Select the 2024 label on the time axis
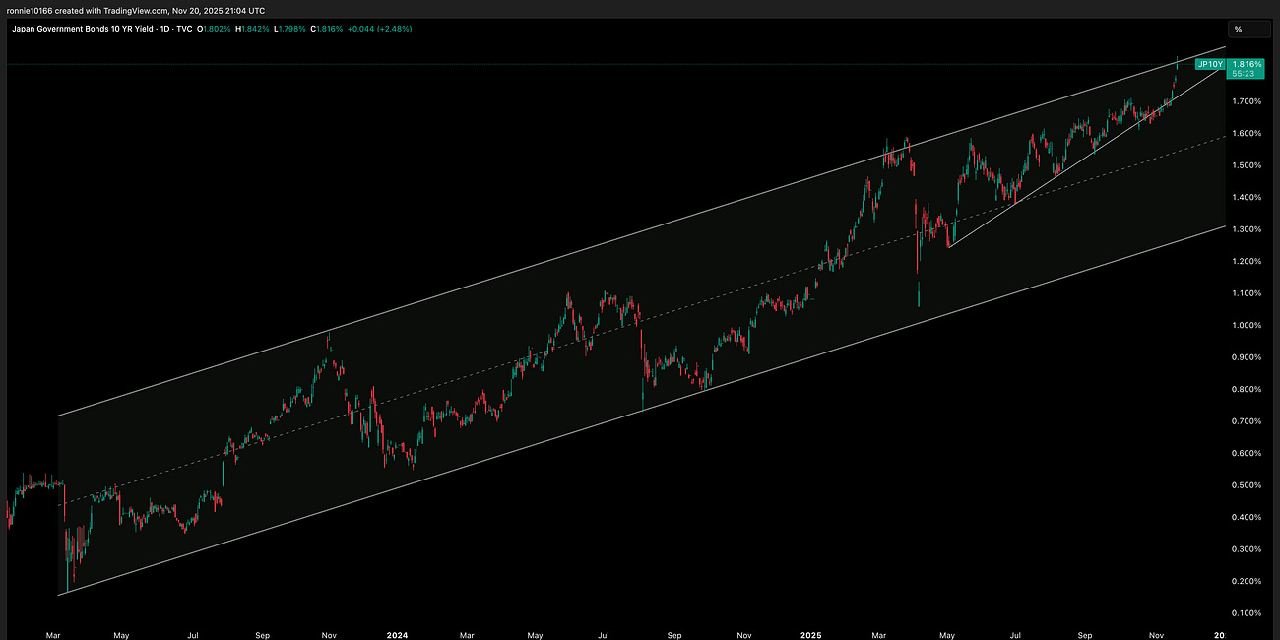Screen dimensions: 1280x640 coord(398,635)
